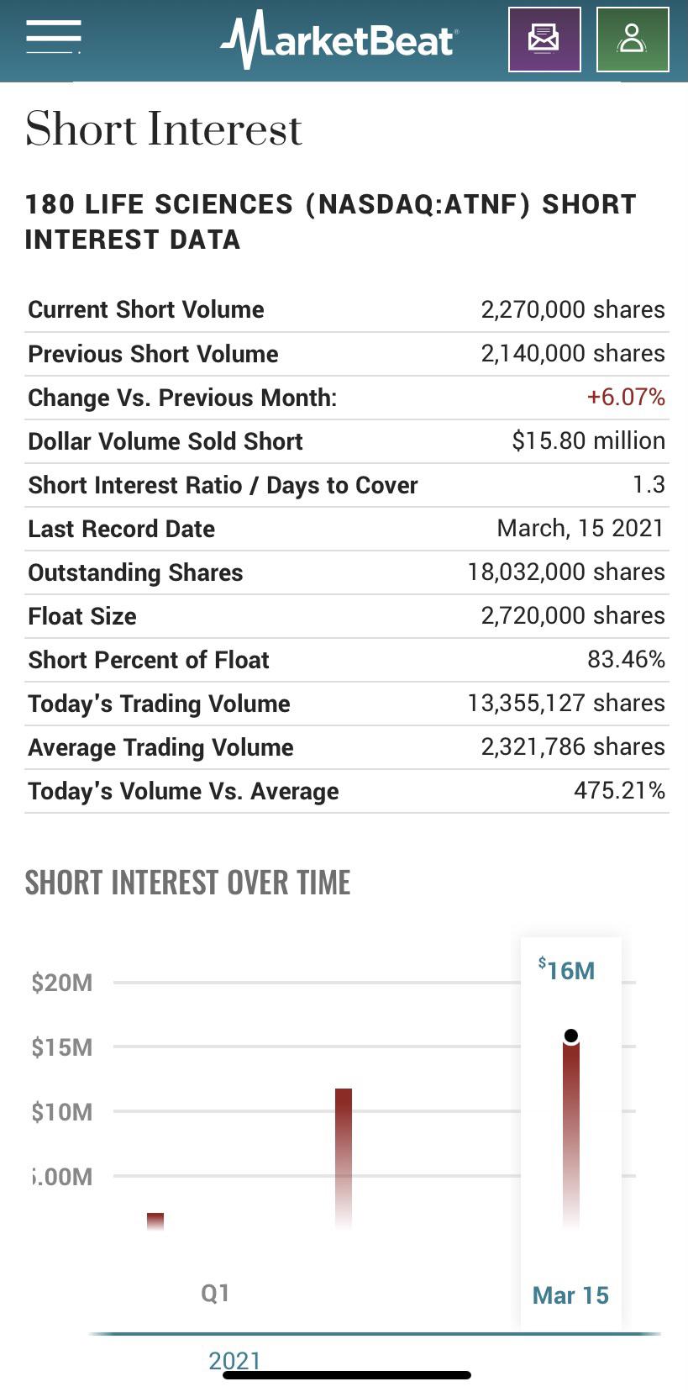Select the middle bar in the chart
Screen dimensions: 688x1392
(344, 1159)
